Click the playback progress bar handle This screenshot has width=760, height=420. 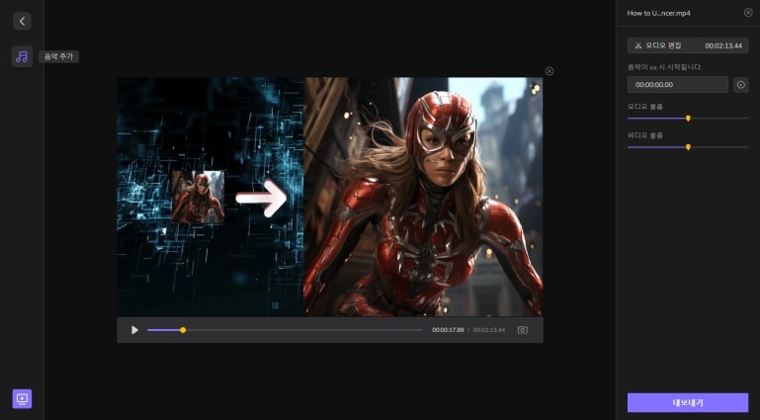point(183,330)
